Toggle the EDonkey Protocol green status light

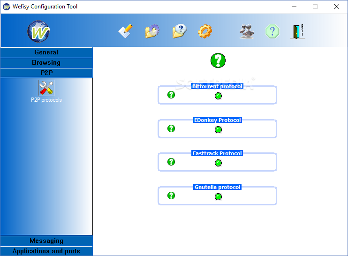[x=219, y=129]
